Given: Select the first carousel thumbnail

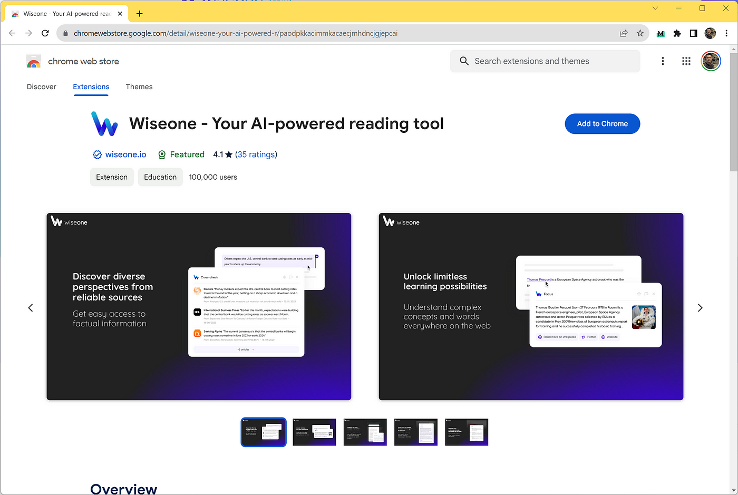Looking at the screenshot, I should point(264,432).
